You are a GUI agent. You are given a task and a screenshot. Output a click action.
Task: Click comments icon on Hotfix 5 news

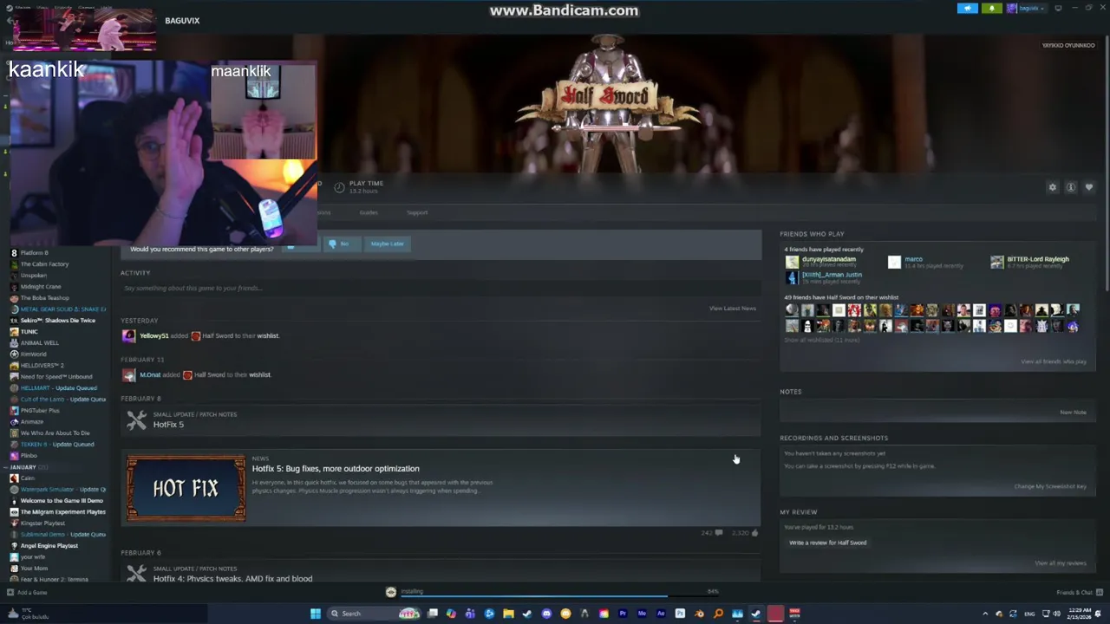pyautogui.click(x=718, y=533)
